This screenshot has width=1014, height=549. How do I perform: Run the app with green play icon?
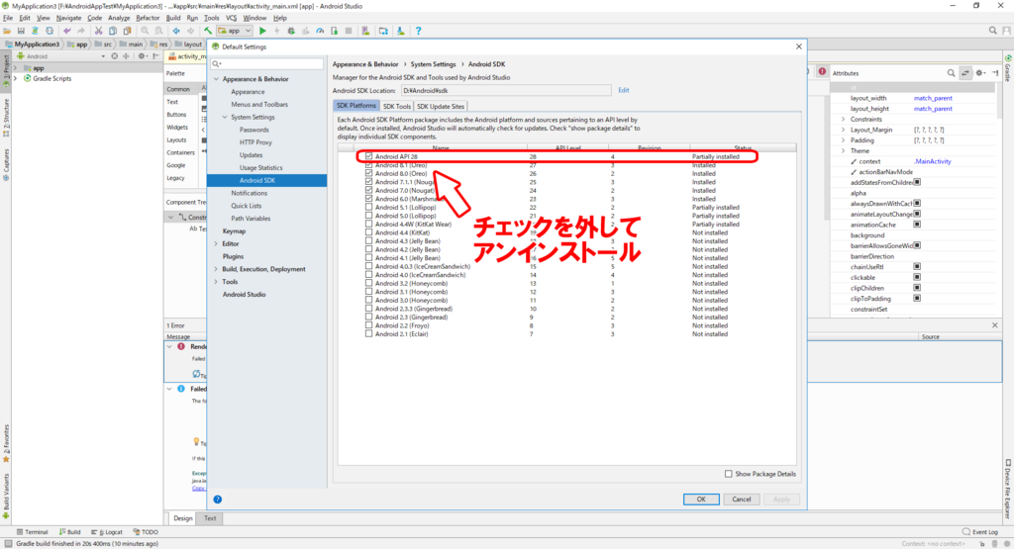pos(262,31)
